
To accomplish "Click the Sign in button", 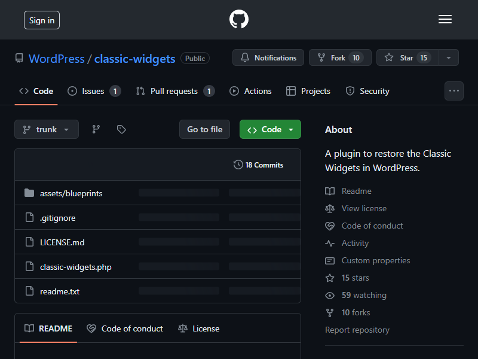I will pyautogui.click(x=42, y=20).
